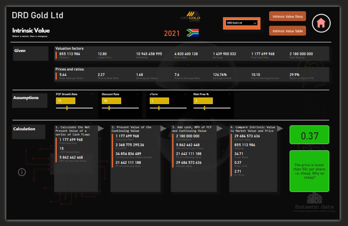Expand the Risk Free % chevron
Image resolution: width=348 pixels, height=226 pixels.
pos(229,94)
